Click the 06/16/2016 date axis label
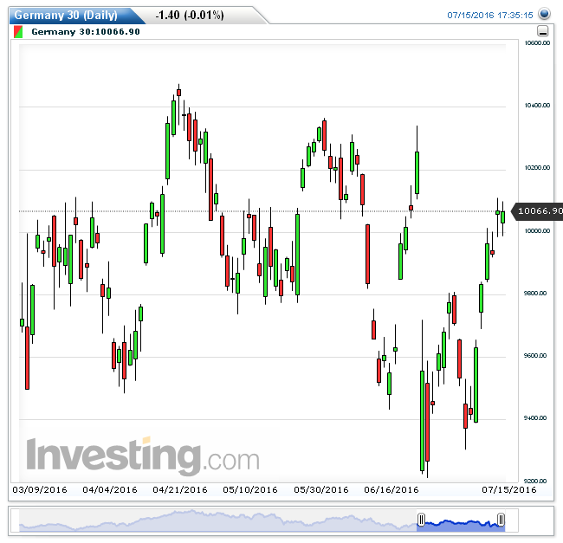Screen dimensions: 563x543 coord(392,490)
